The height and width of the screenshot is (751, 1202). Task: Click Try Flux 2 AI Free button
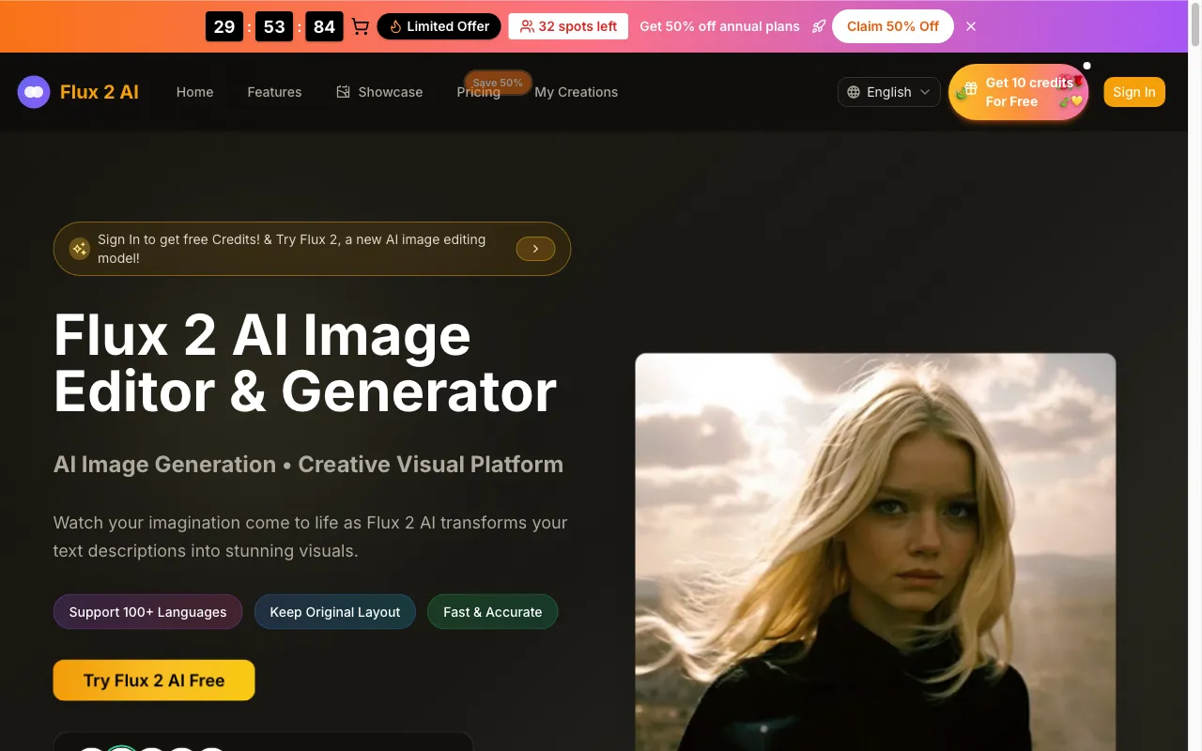click(154, 681)
